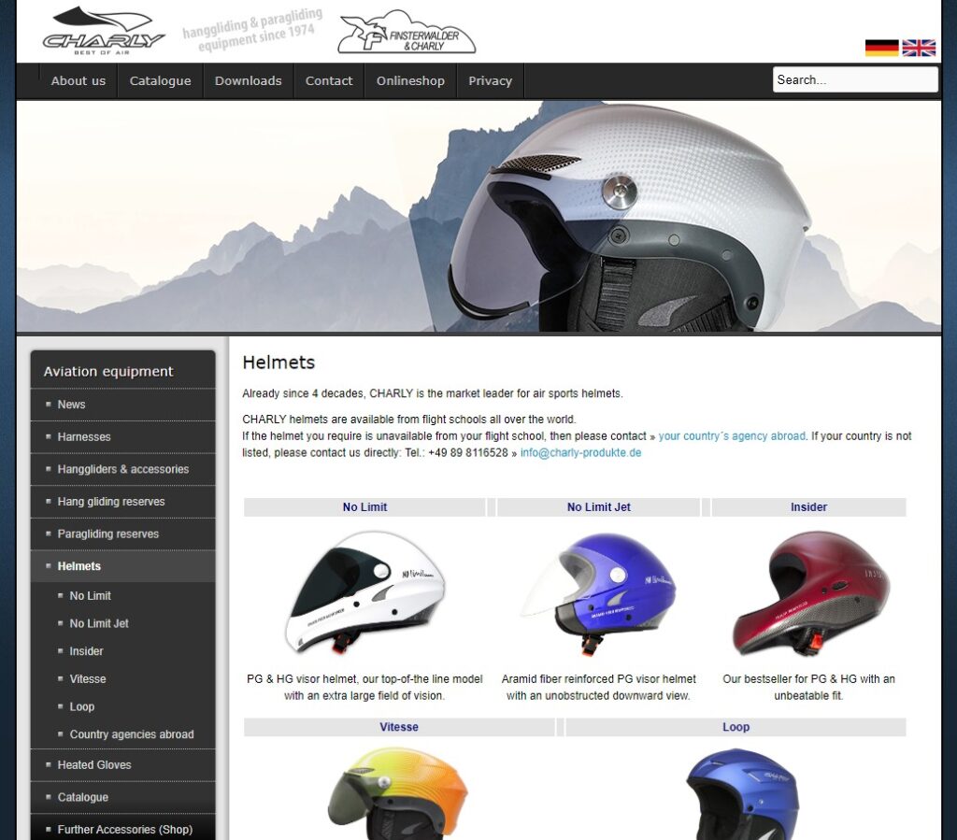Click the 'hanggliding & paragliding equipment since 1974' tagline

(x=252, y=31)
